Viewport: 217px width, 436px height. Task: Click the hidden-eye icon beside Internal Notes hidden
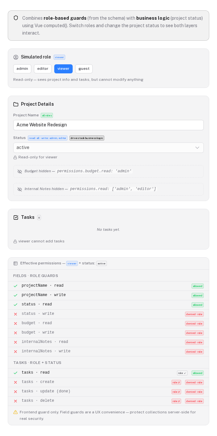pyautogui.click(x=20, y=189)
